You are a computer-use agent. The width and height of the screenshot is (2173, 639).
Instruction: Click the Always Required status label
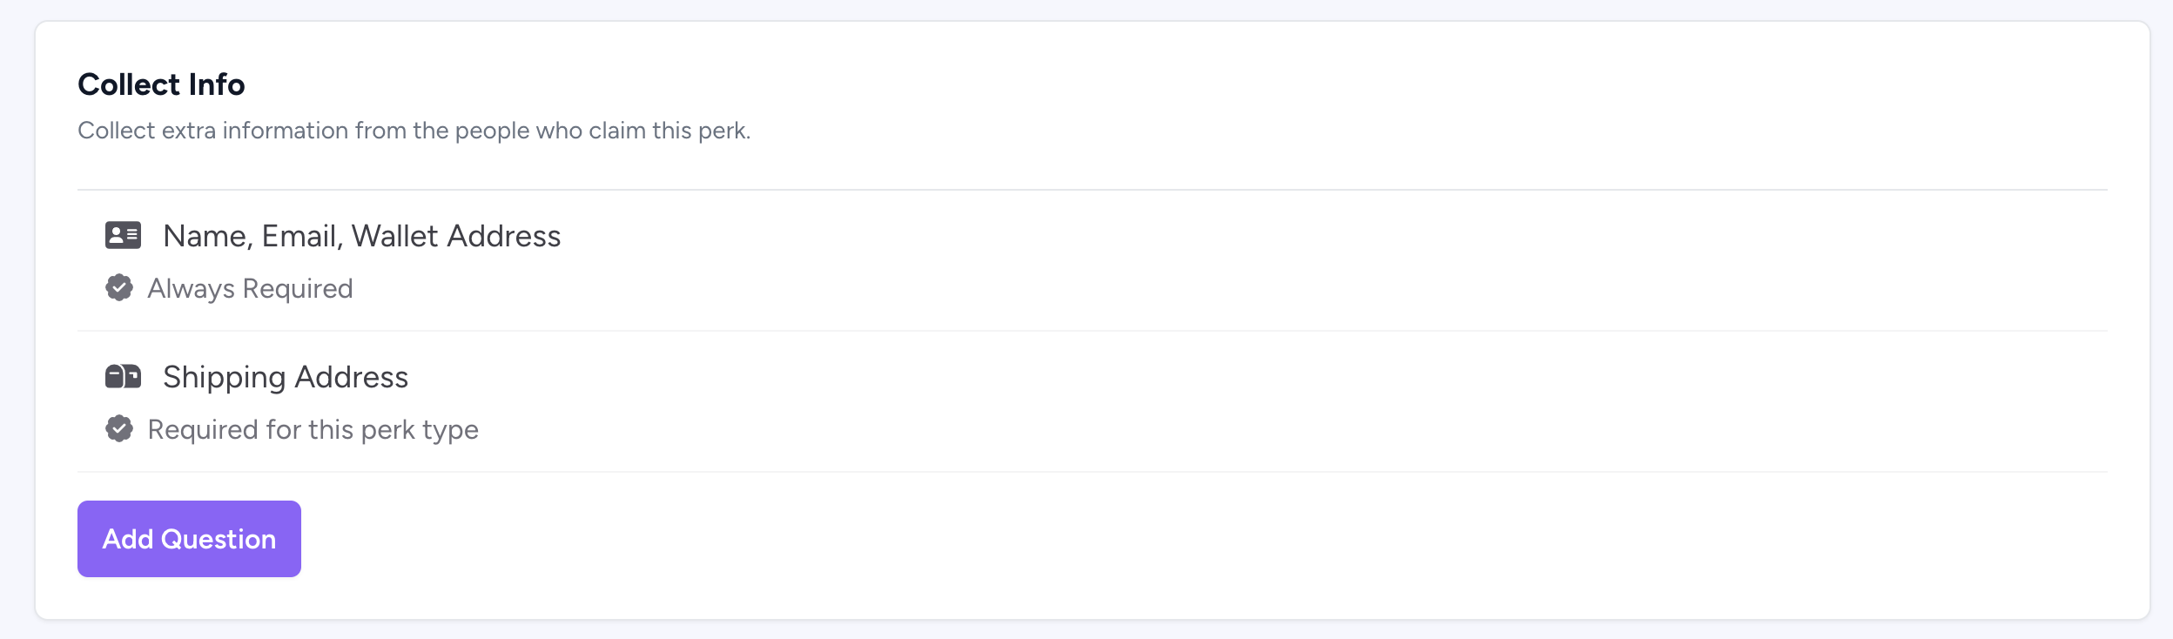pos(250,288)
